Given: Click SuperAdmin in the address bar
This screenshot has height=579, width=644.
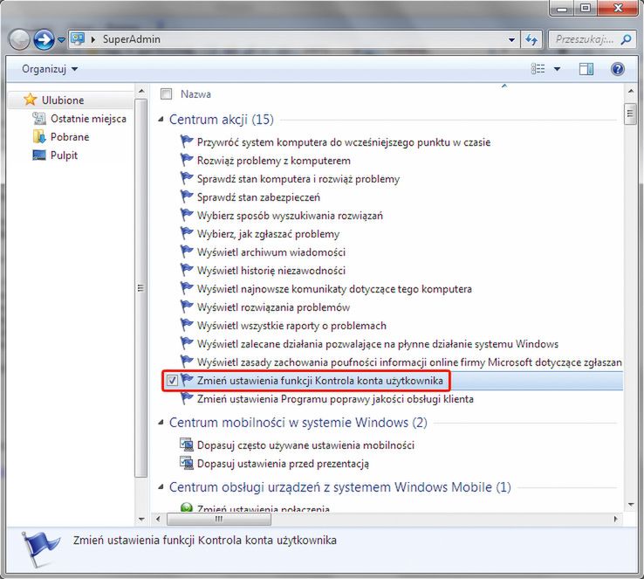Looking at the screenshot, I should [x=132, y=39].
